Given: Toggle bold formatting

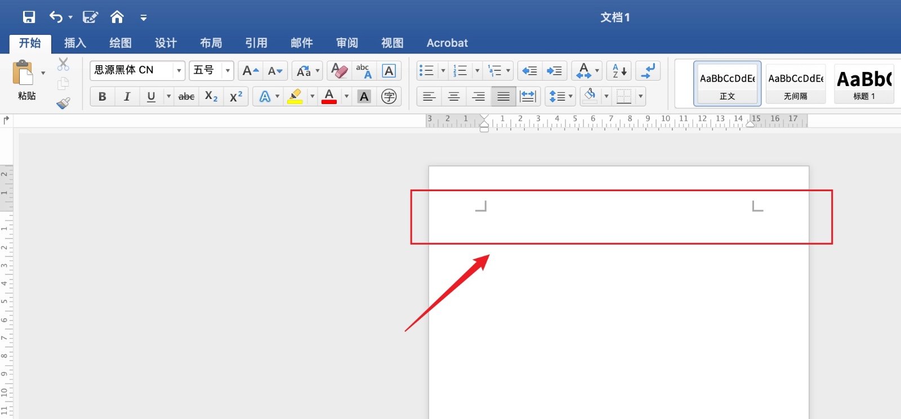Looking at the screenshot, I should click(102, 97).
